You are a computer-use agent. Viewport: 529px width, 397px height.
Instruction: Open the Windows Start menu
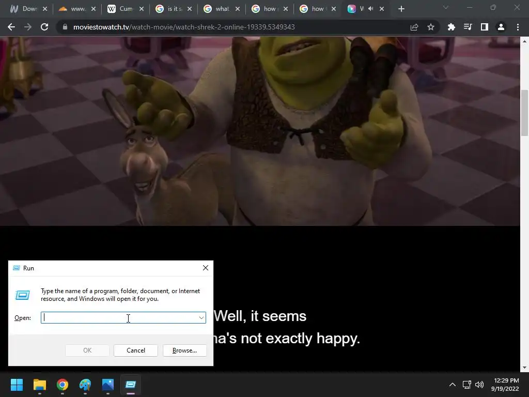click(x=17, y=385)
